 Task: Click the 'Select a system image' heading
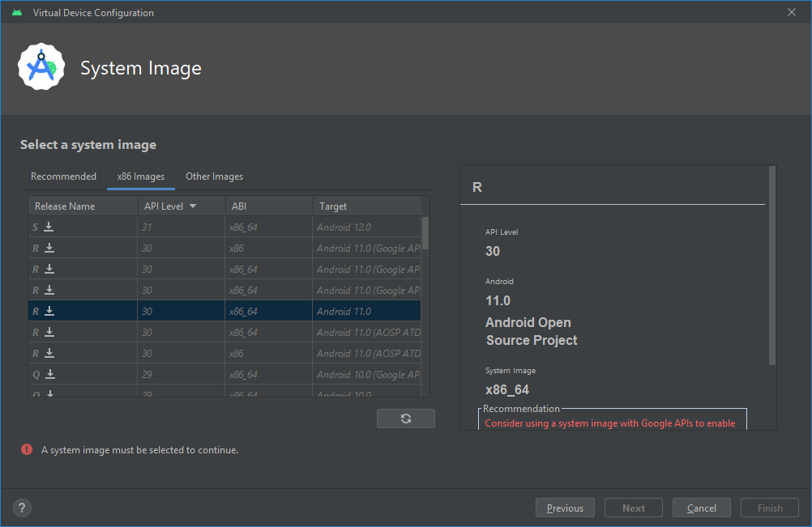click(88, 145)
